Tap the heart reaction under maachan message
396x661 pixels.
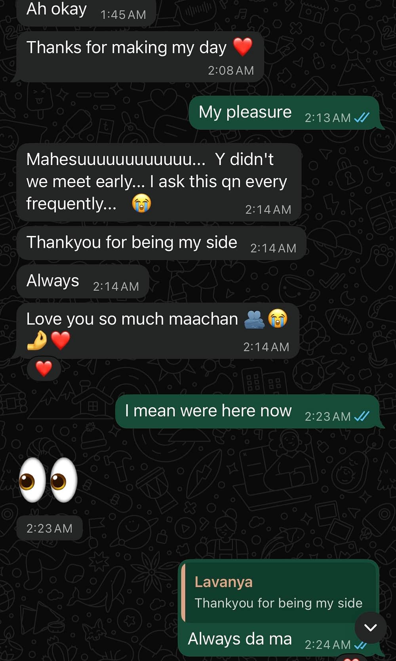(44, 368)
